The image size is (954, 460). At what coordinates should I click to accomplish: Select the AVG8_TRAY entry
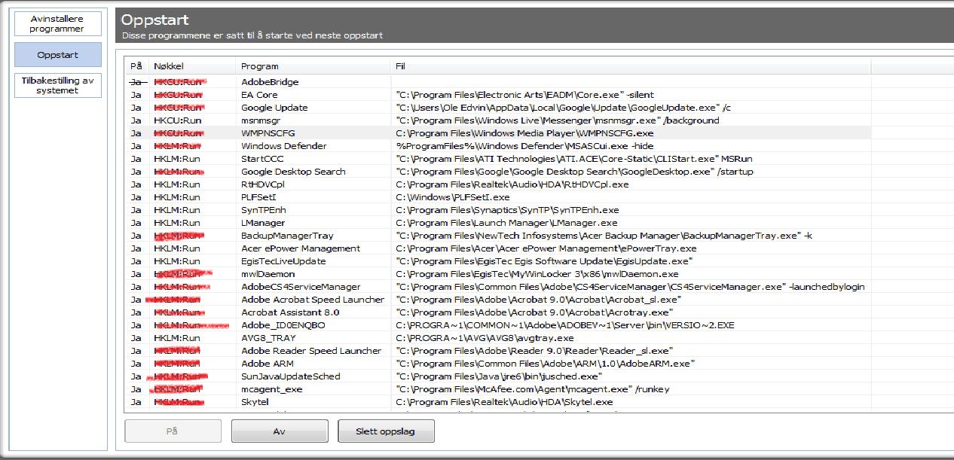click(268, 338)
